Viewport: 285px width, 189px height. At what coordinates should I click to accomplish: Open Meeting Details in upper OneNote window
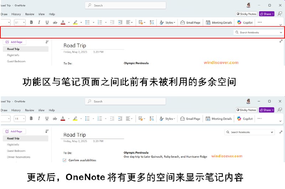coord(219,22)
